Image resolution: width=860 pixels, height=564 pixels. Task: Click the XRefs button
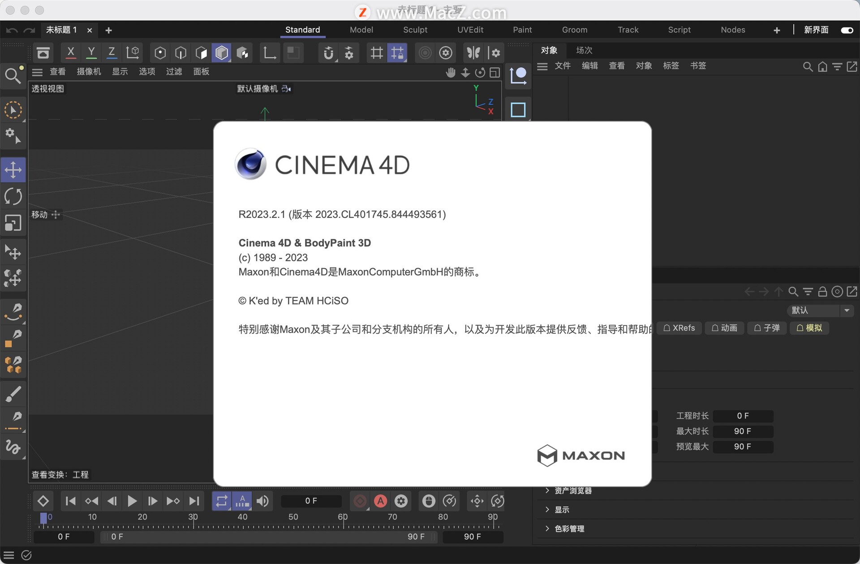point(679,328)
